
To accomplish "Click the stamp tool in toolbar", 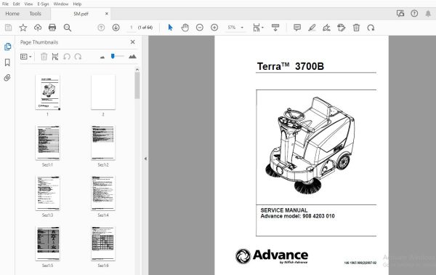I will tap(342, 28).
